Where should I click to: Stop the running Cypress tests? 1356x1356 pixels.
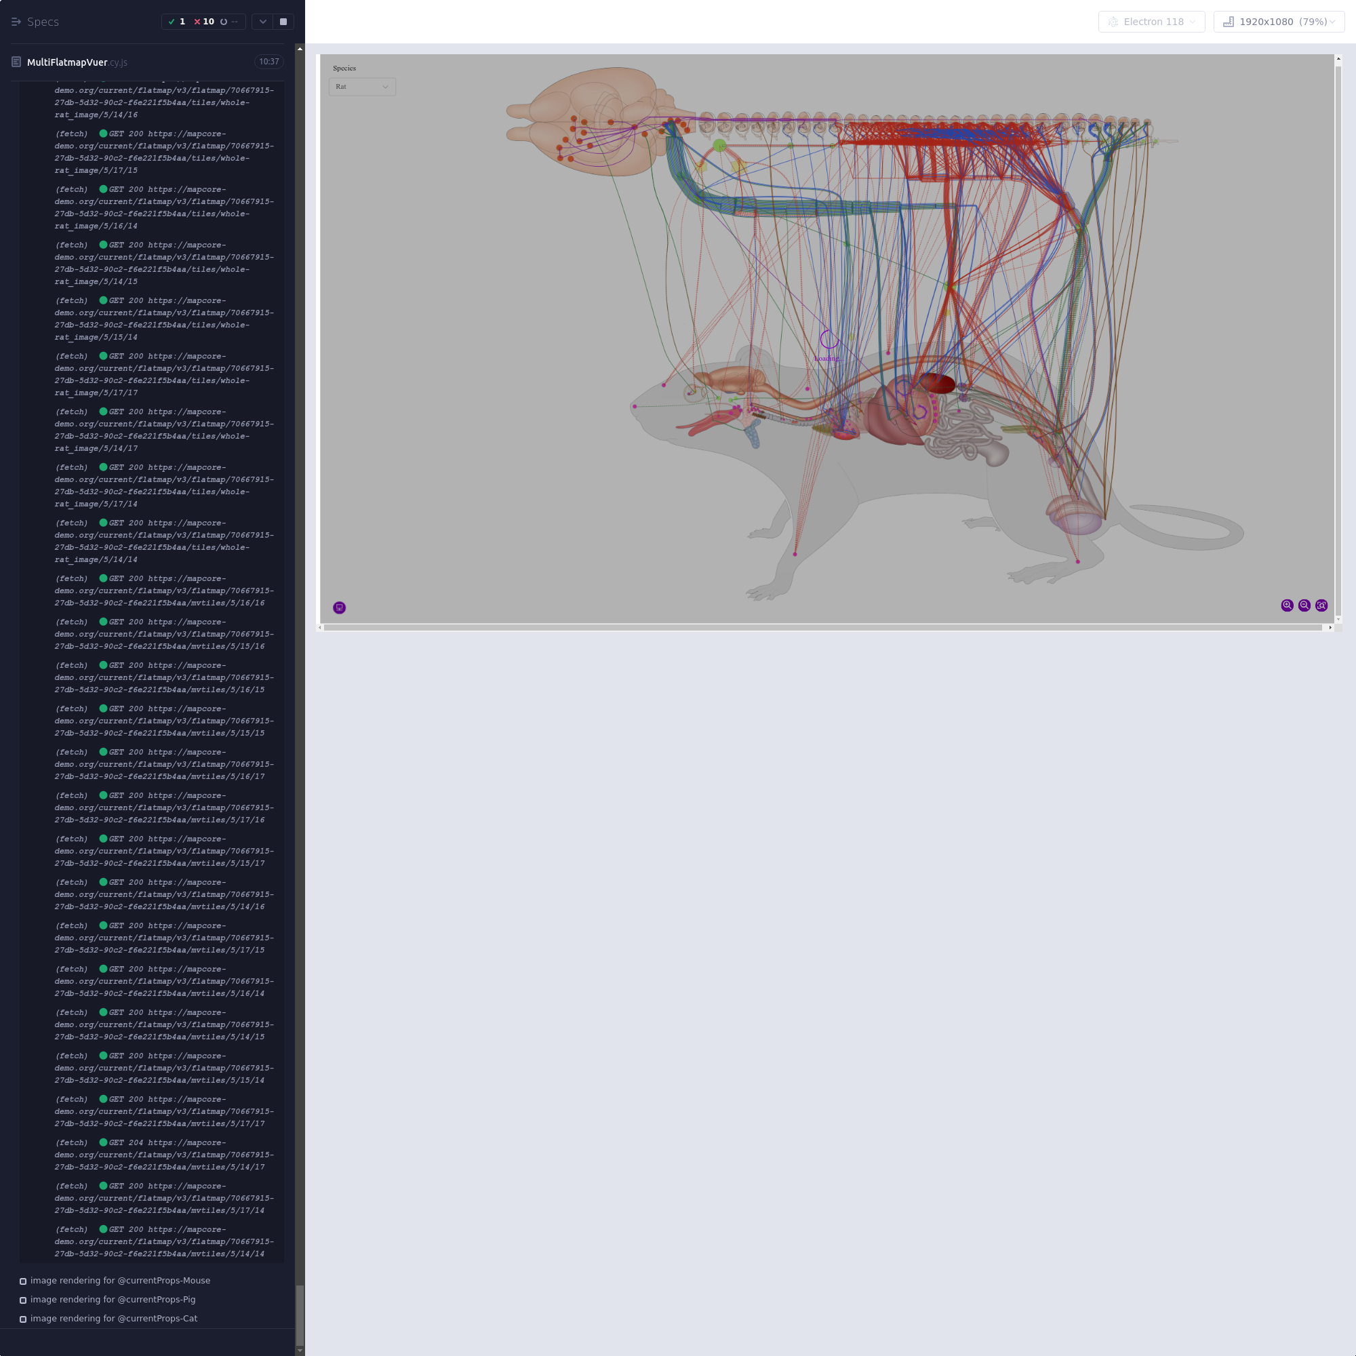click(x=283, y=22)
